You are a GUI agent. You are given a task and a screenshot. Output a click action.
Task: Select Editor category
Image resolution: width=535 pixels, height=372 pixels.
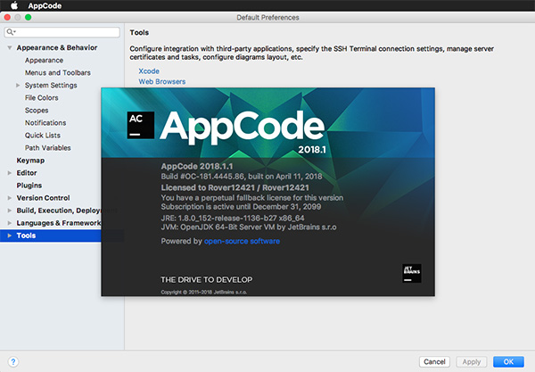[x=27, y=173]
